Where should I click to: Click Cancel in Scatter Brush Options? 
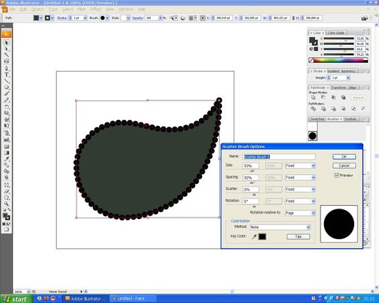(x=344, y=165)
